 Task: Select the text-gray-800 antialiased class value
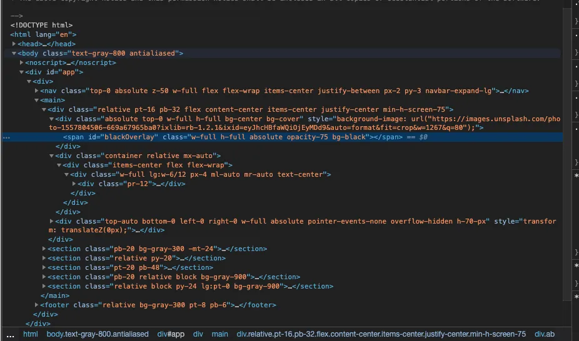[x=123, y=53]
